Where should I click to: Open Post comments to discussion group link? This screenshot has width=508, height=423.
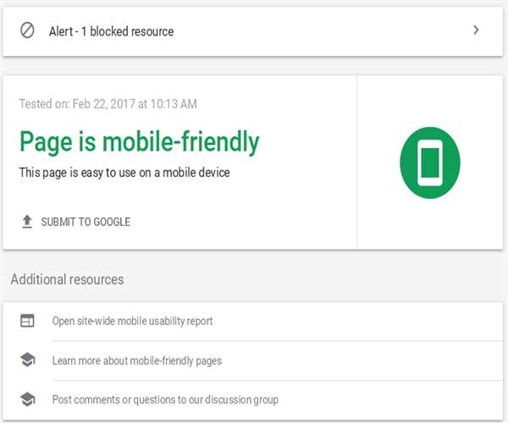pos(165,399)
